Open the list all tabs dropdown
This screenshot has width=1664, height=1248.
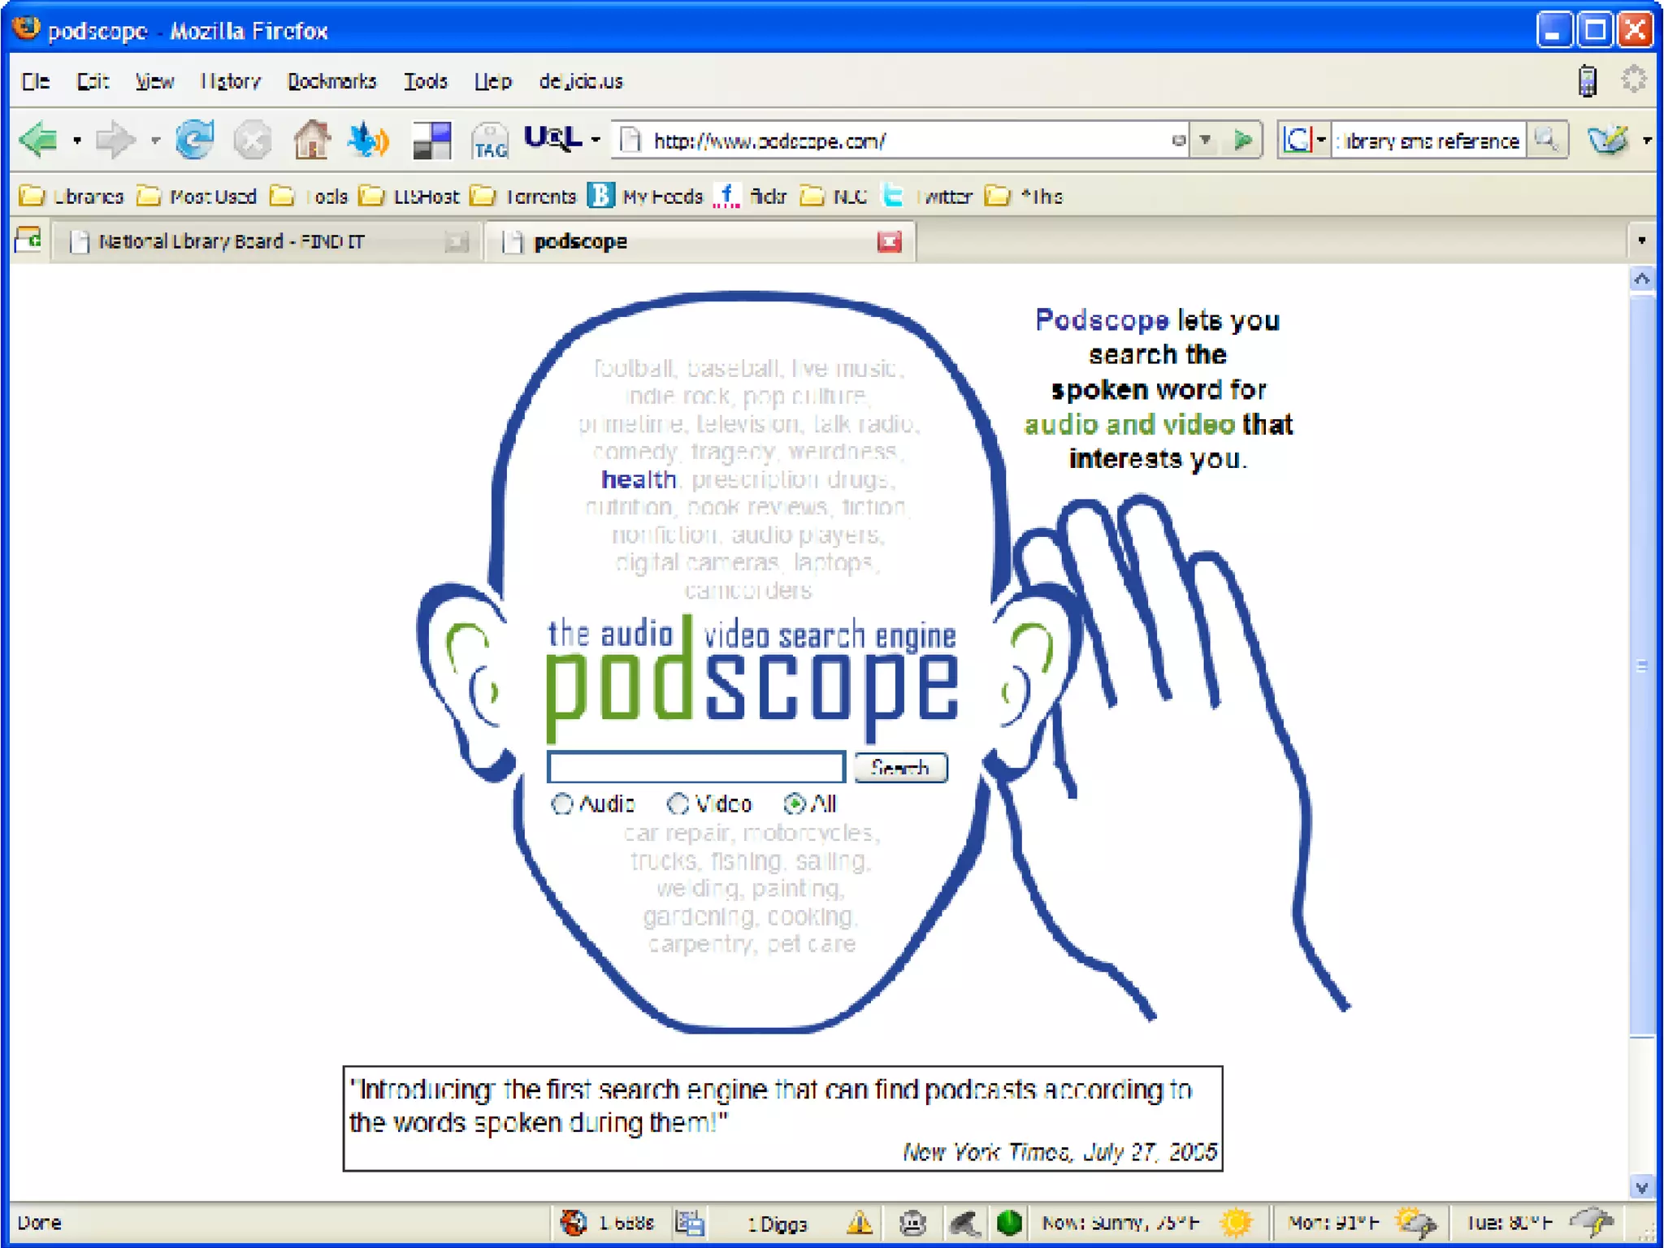point(1641,240)
